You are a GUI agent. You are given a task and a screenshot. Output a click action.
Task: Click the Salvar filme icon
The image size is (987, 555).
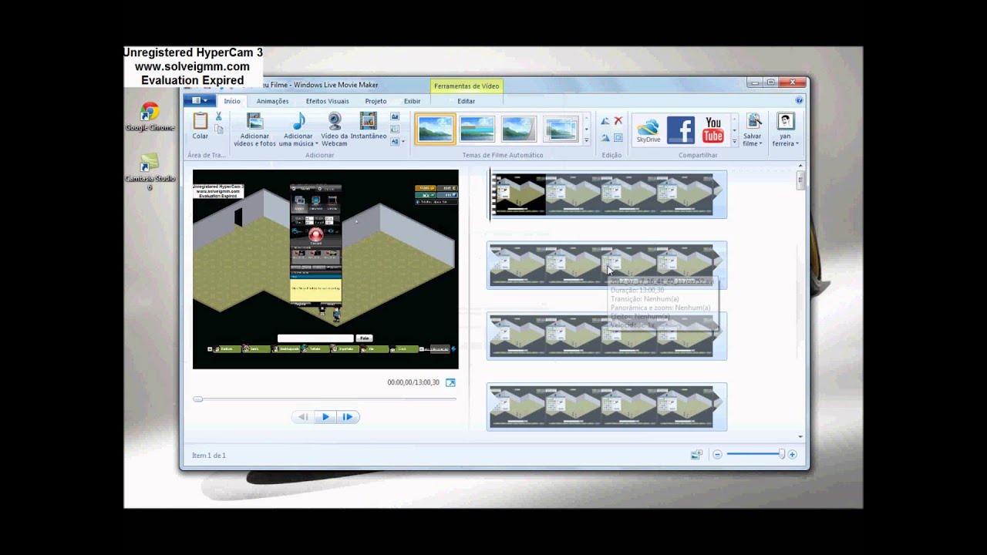(753, 121)
